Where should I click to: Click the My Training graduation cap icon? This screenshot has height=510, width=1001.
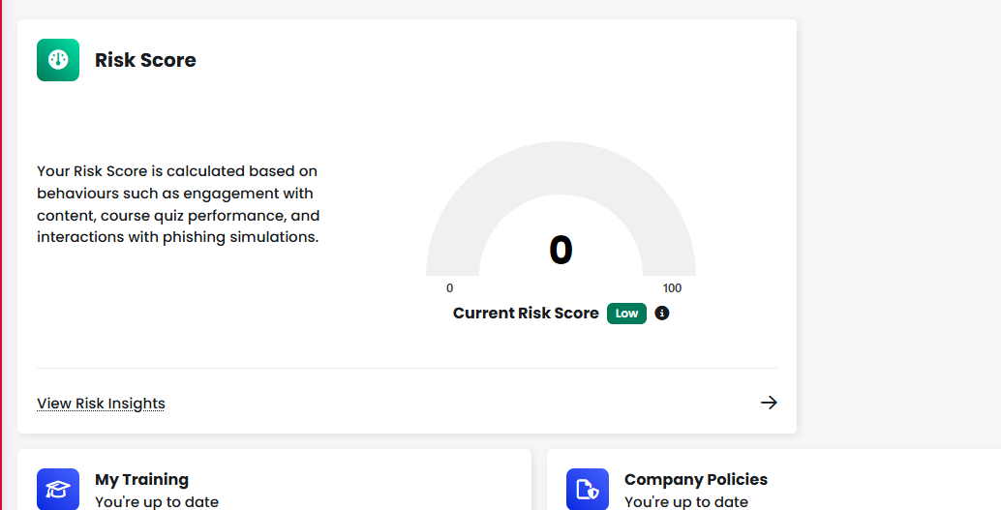coord(58,490)
